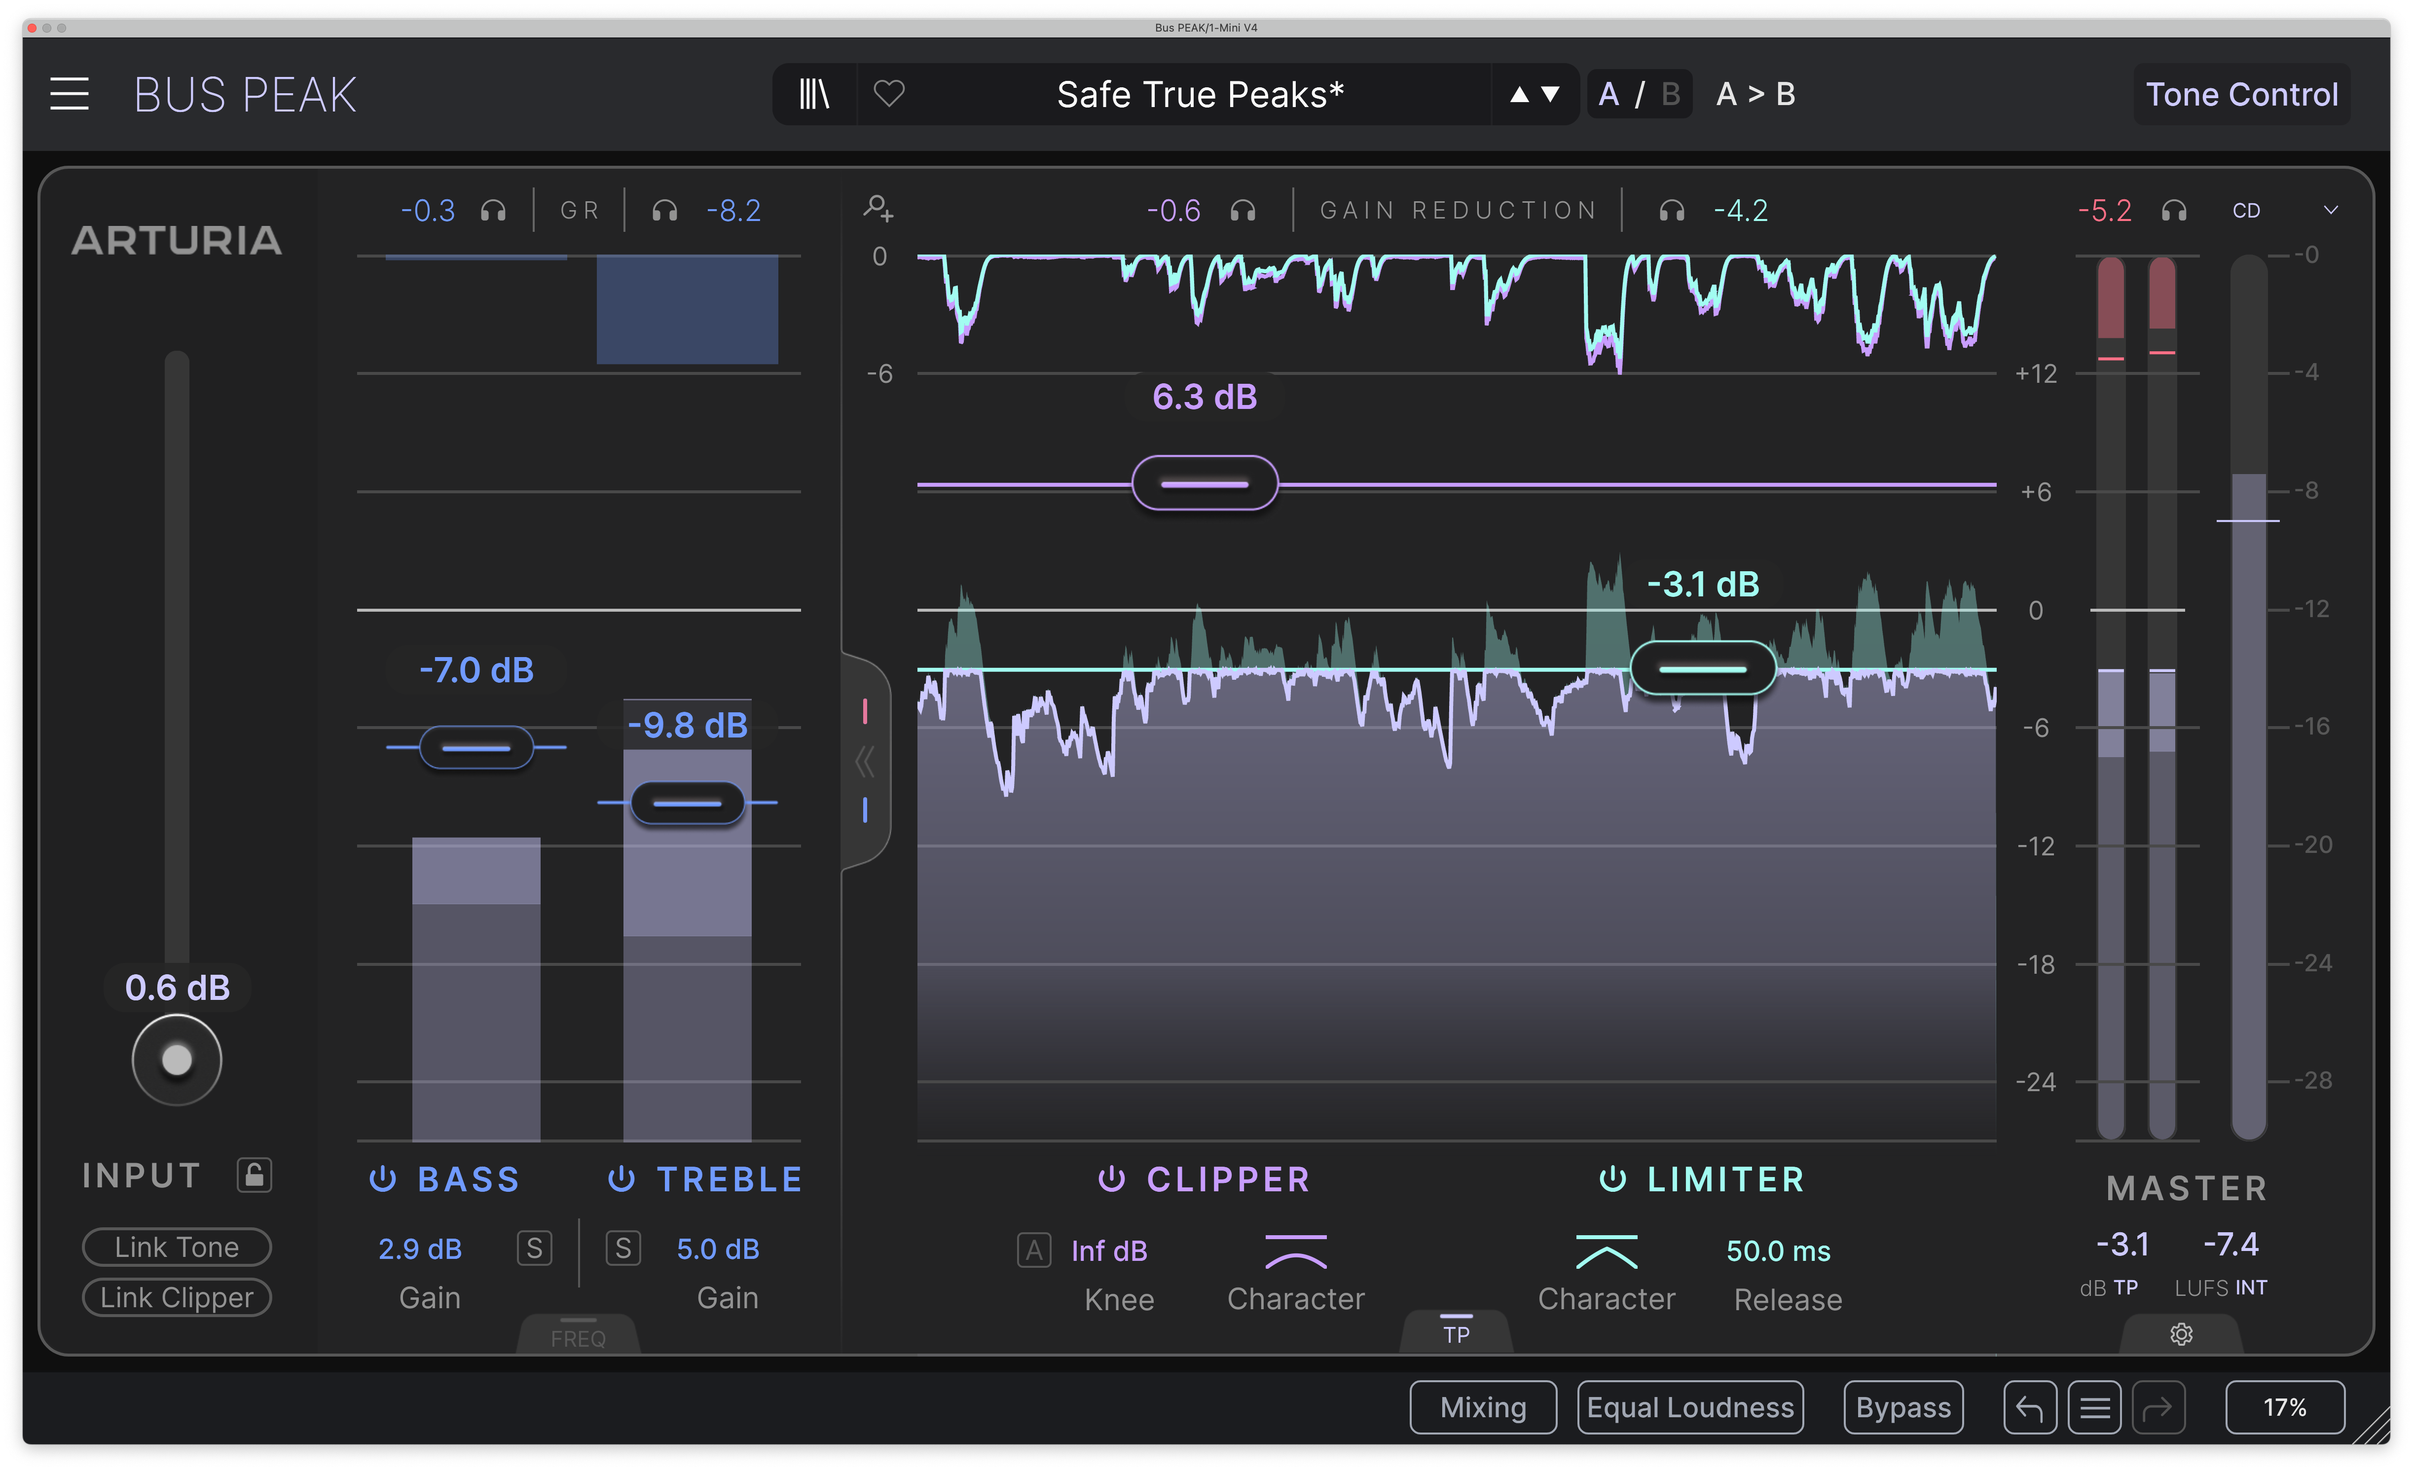Copy settings with A > B button
Screen dimensions: 2413x1471
click(1756, 94)
